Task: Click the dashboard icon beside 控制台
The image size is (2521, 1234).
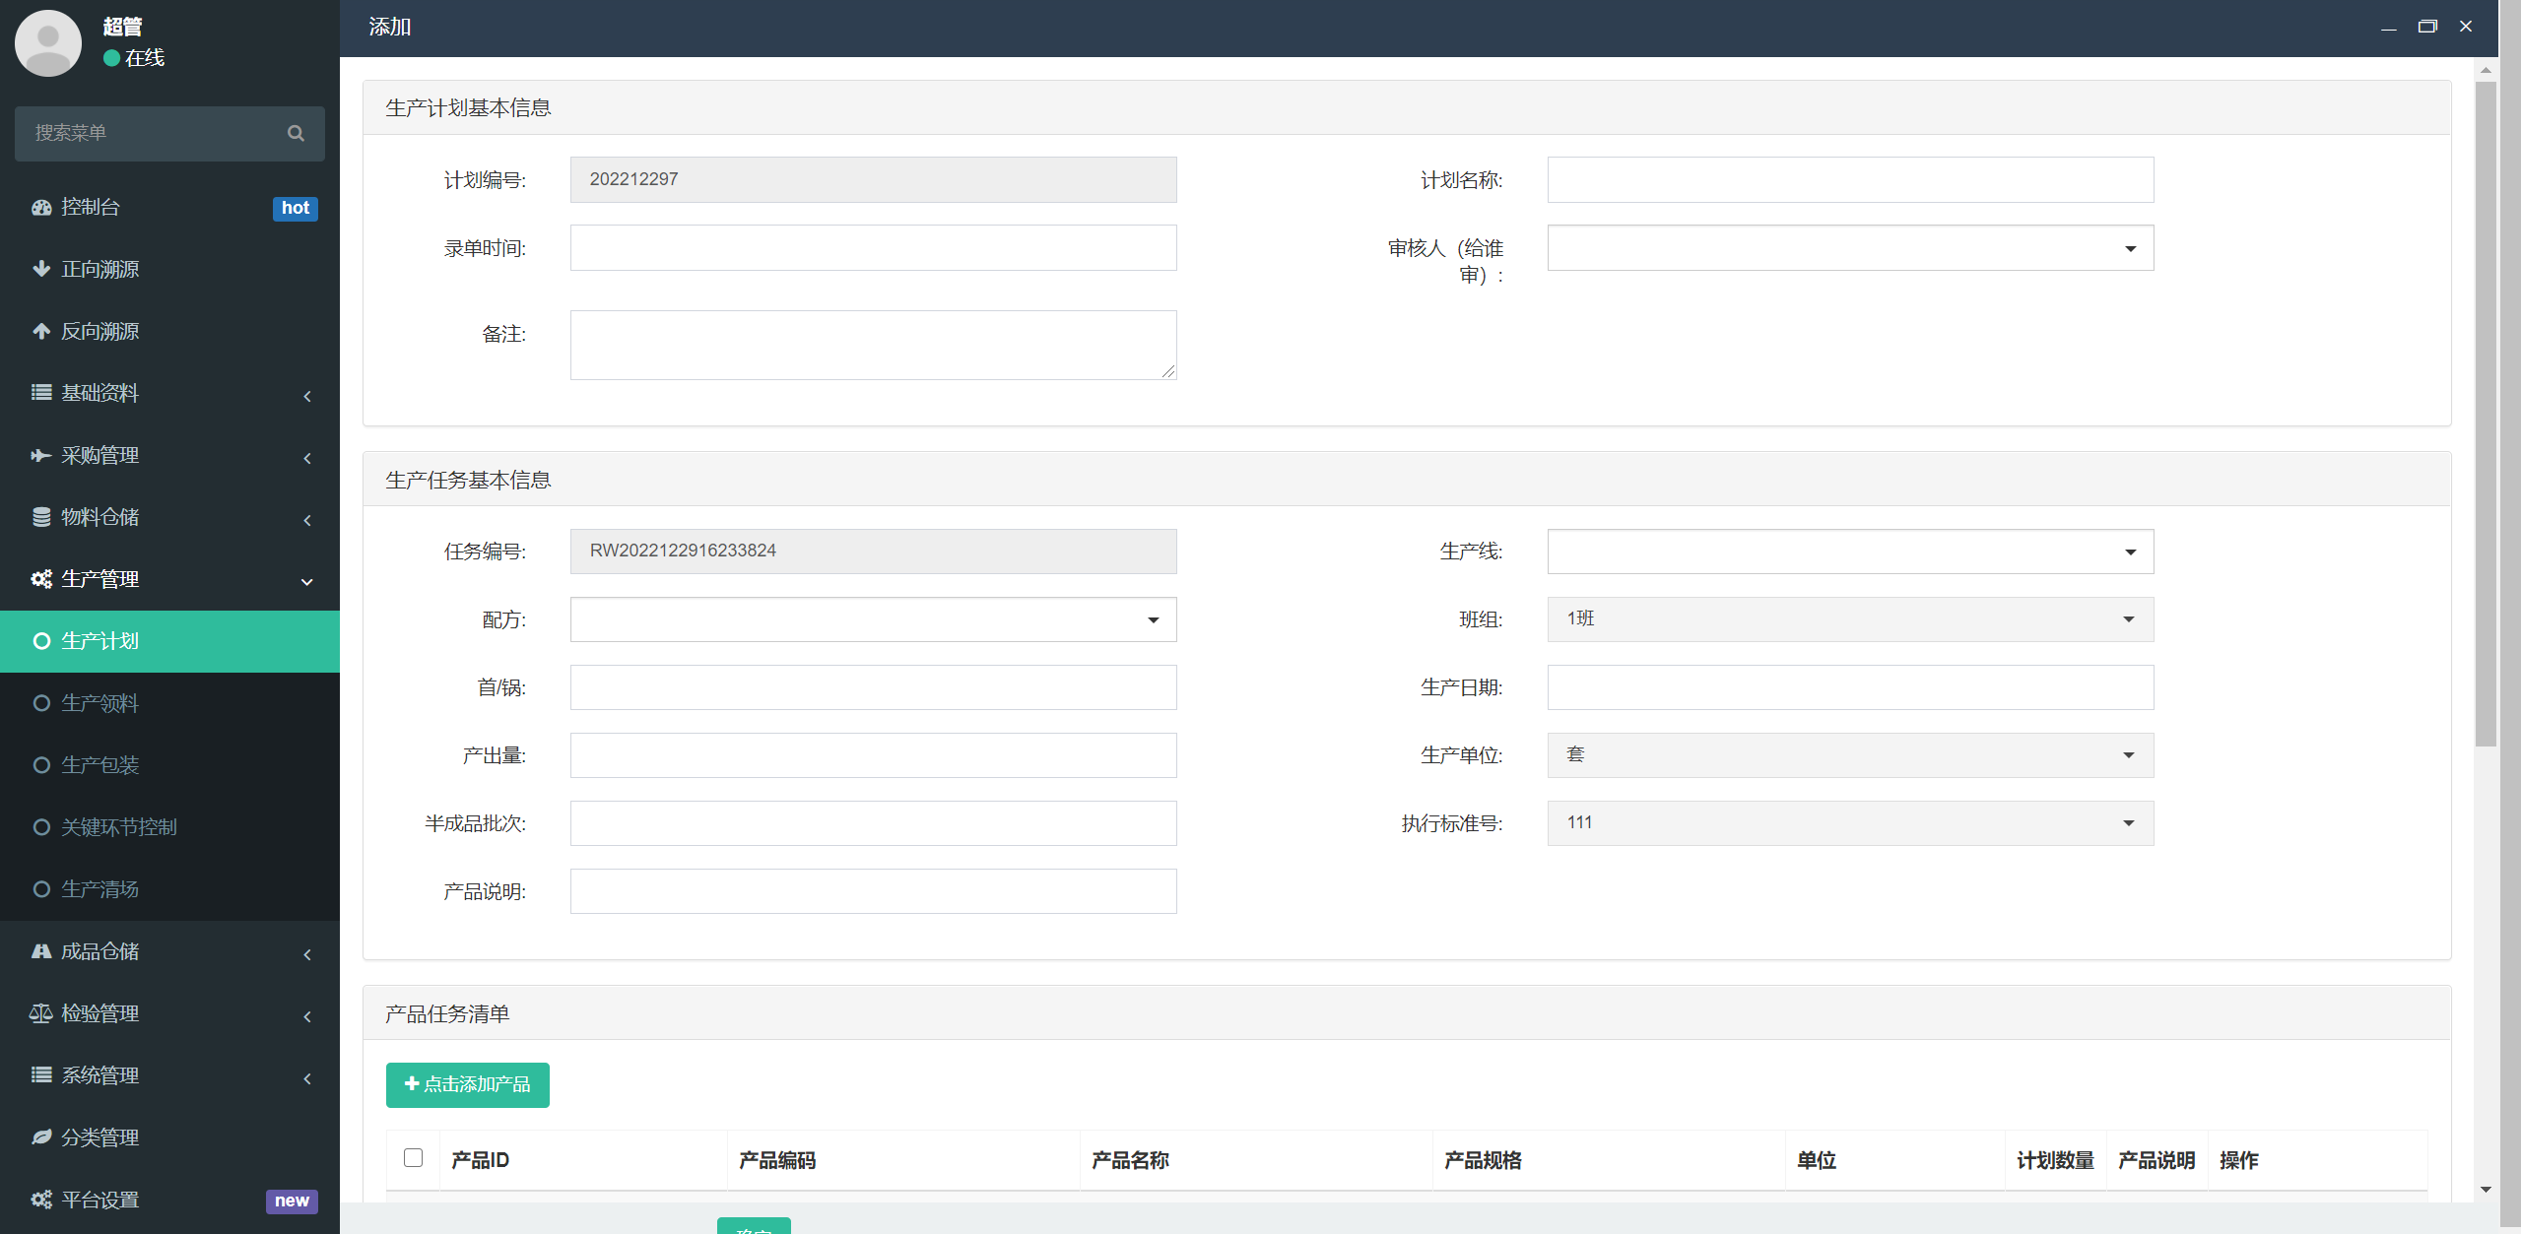Action: 41,208
